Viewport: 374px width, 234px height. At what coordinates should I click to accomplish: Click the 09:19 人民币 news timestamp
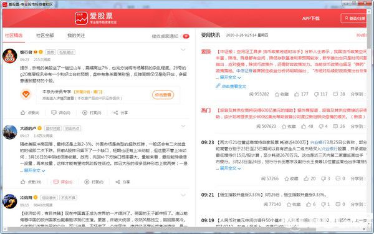[208, 220]
